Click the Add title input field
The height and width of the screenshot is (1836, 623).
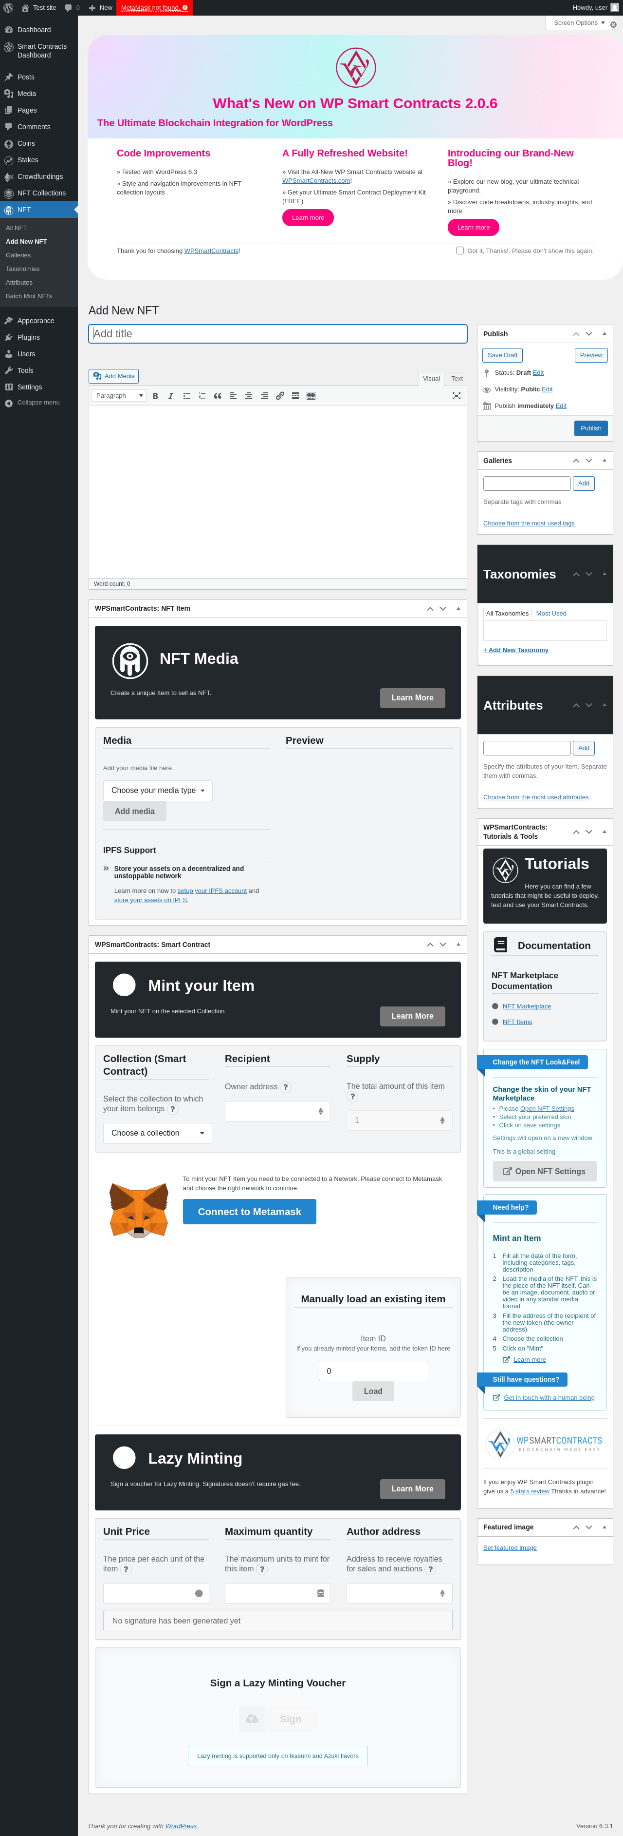pos(278,333)
